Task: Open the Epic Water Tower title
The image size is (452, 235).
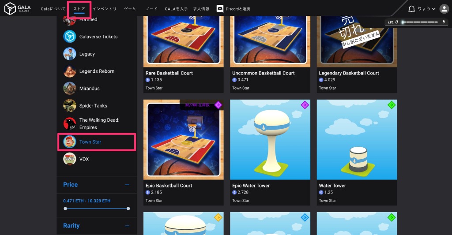Action: tap(251, 186)
